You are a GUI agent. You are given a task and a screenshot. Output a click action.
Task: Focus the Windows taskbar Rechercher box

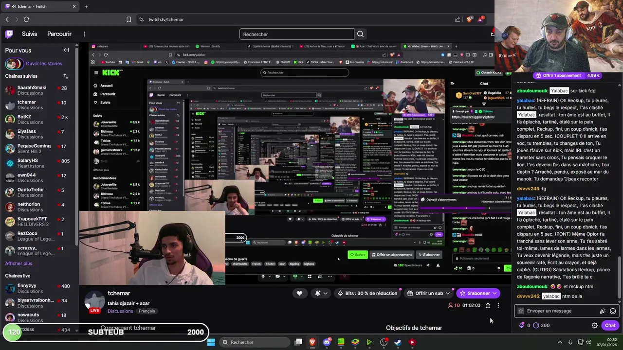[255, 342]
